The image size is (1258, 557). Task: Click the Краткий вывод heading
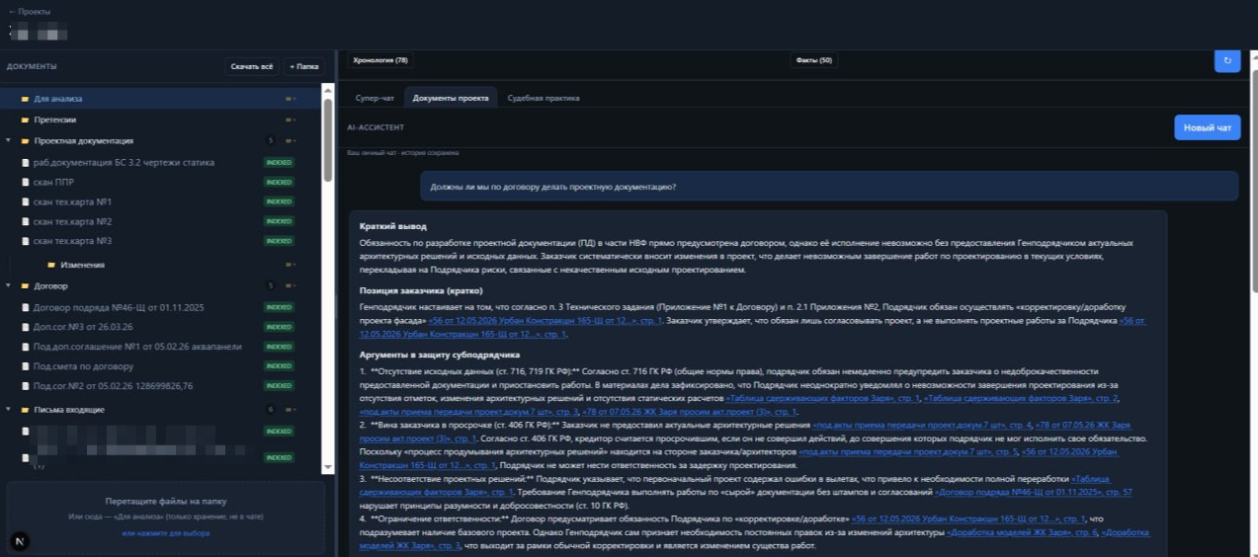(x=393, y=226)
